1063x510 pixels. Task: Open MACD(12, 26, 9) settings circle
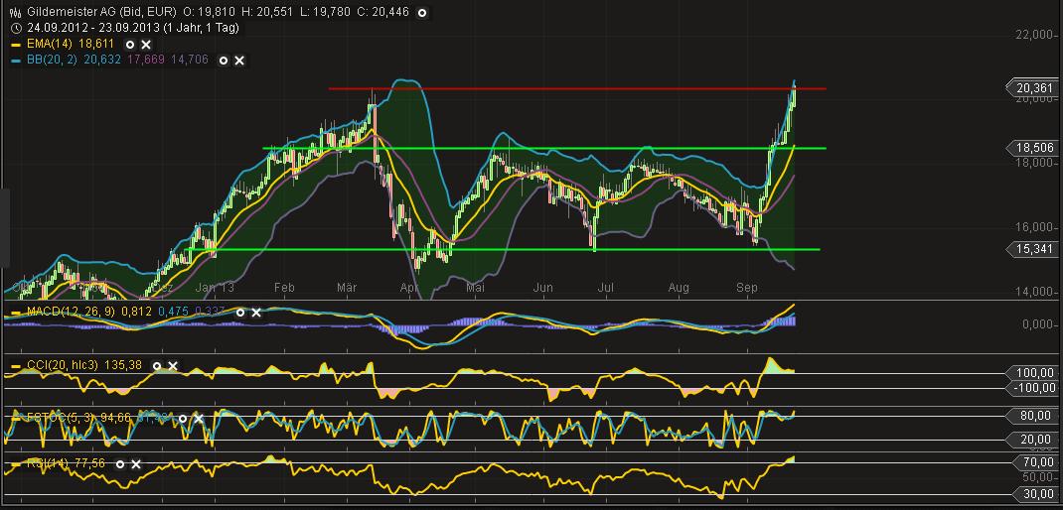[239, 313]
